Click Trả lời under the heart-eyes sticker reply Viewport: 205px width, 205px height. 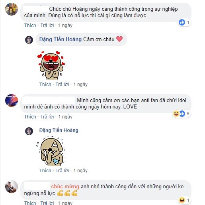coord(62,85)
